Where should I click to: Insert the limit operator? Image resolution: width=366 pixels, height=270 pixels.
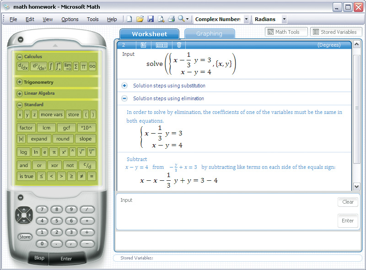pyautogui.click(x=68, y=66)
